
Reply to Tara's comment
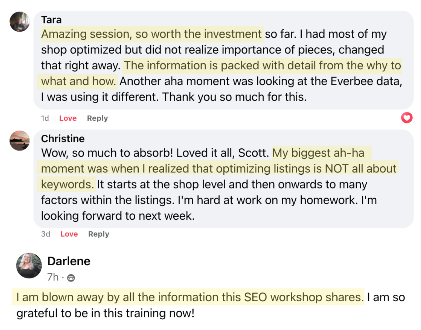click(97, 118)
